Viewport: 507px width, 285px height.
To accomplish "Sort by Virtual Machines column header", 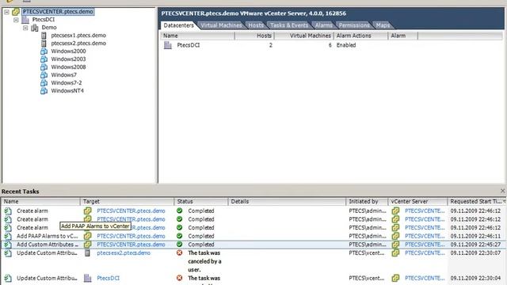I will (304, 36).
